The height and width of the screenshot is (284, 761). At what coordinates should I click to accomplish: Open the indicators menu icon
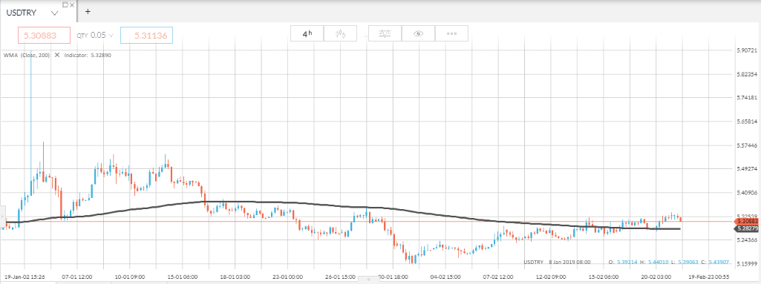coord(385,33)
